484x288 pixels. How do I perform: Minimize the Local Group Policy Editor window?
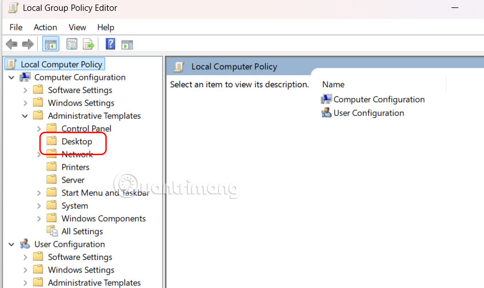[455, 8]
